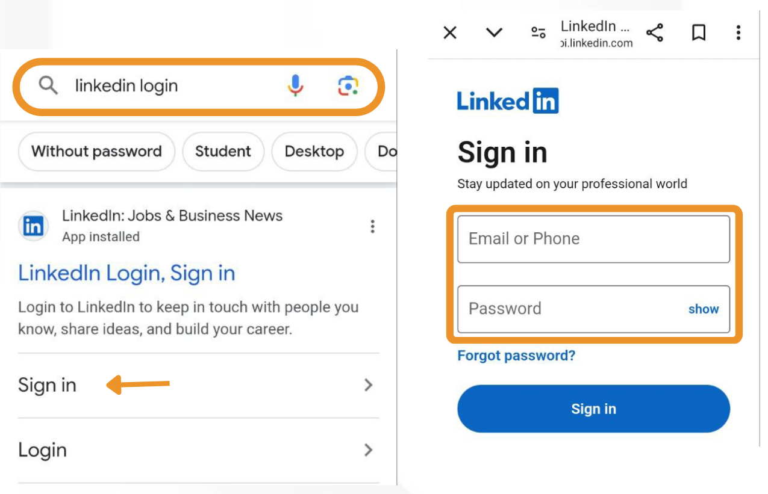Close the custom tab with X

coord(450,33)
